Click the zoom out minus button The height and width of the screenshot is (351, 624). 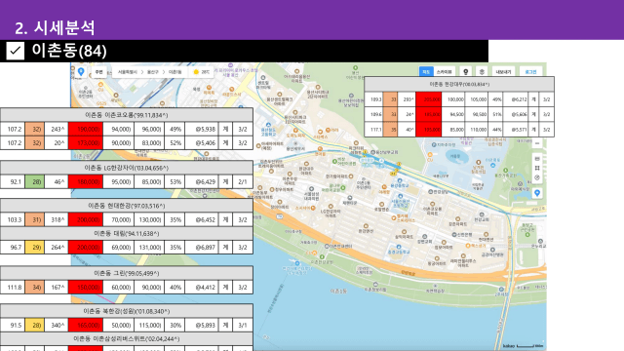(x=537, y=143)
